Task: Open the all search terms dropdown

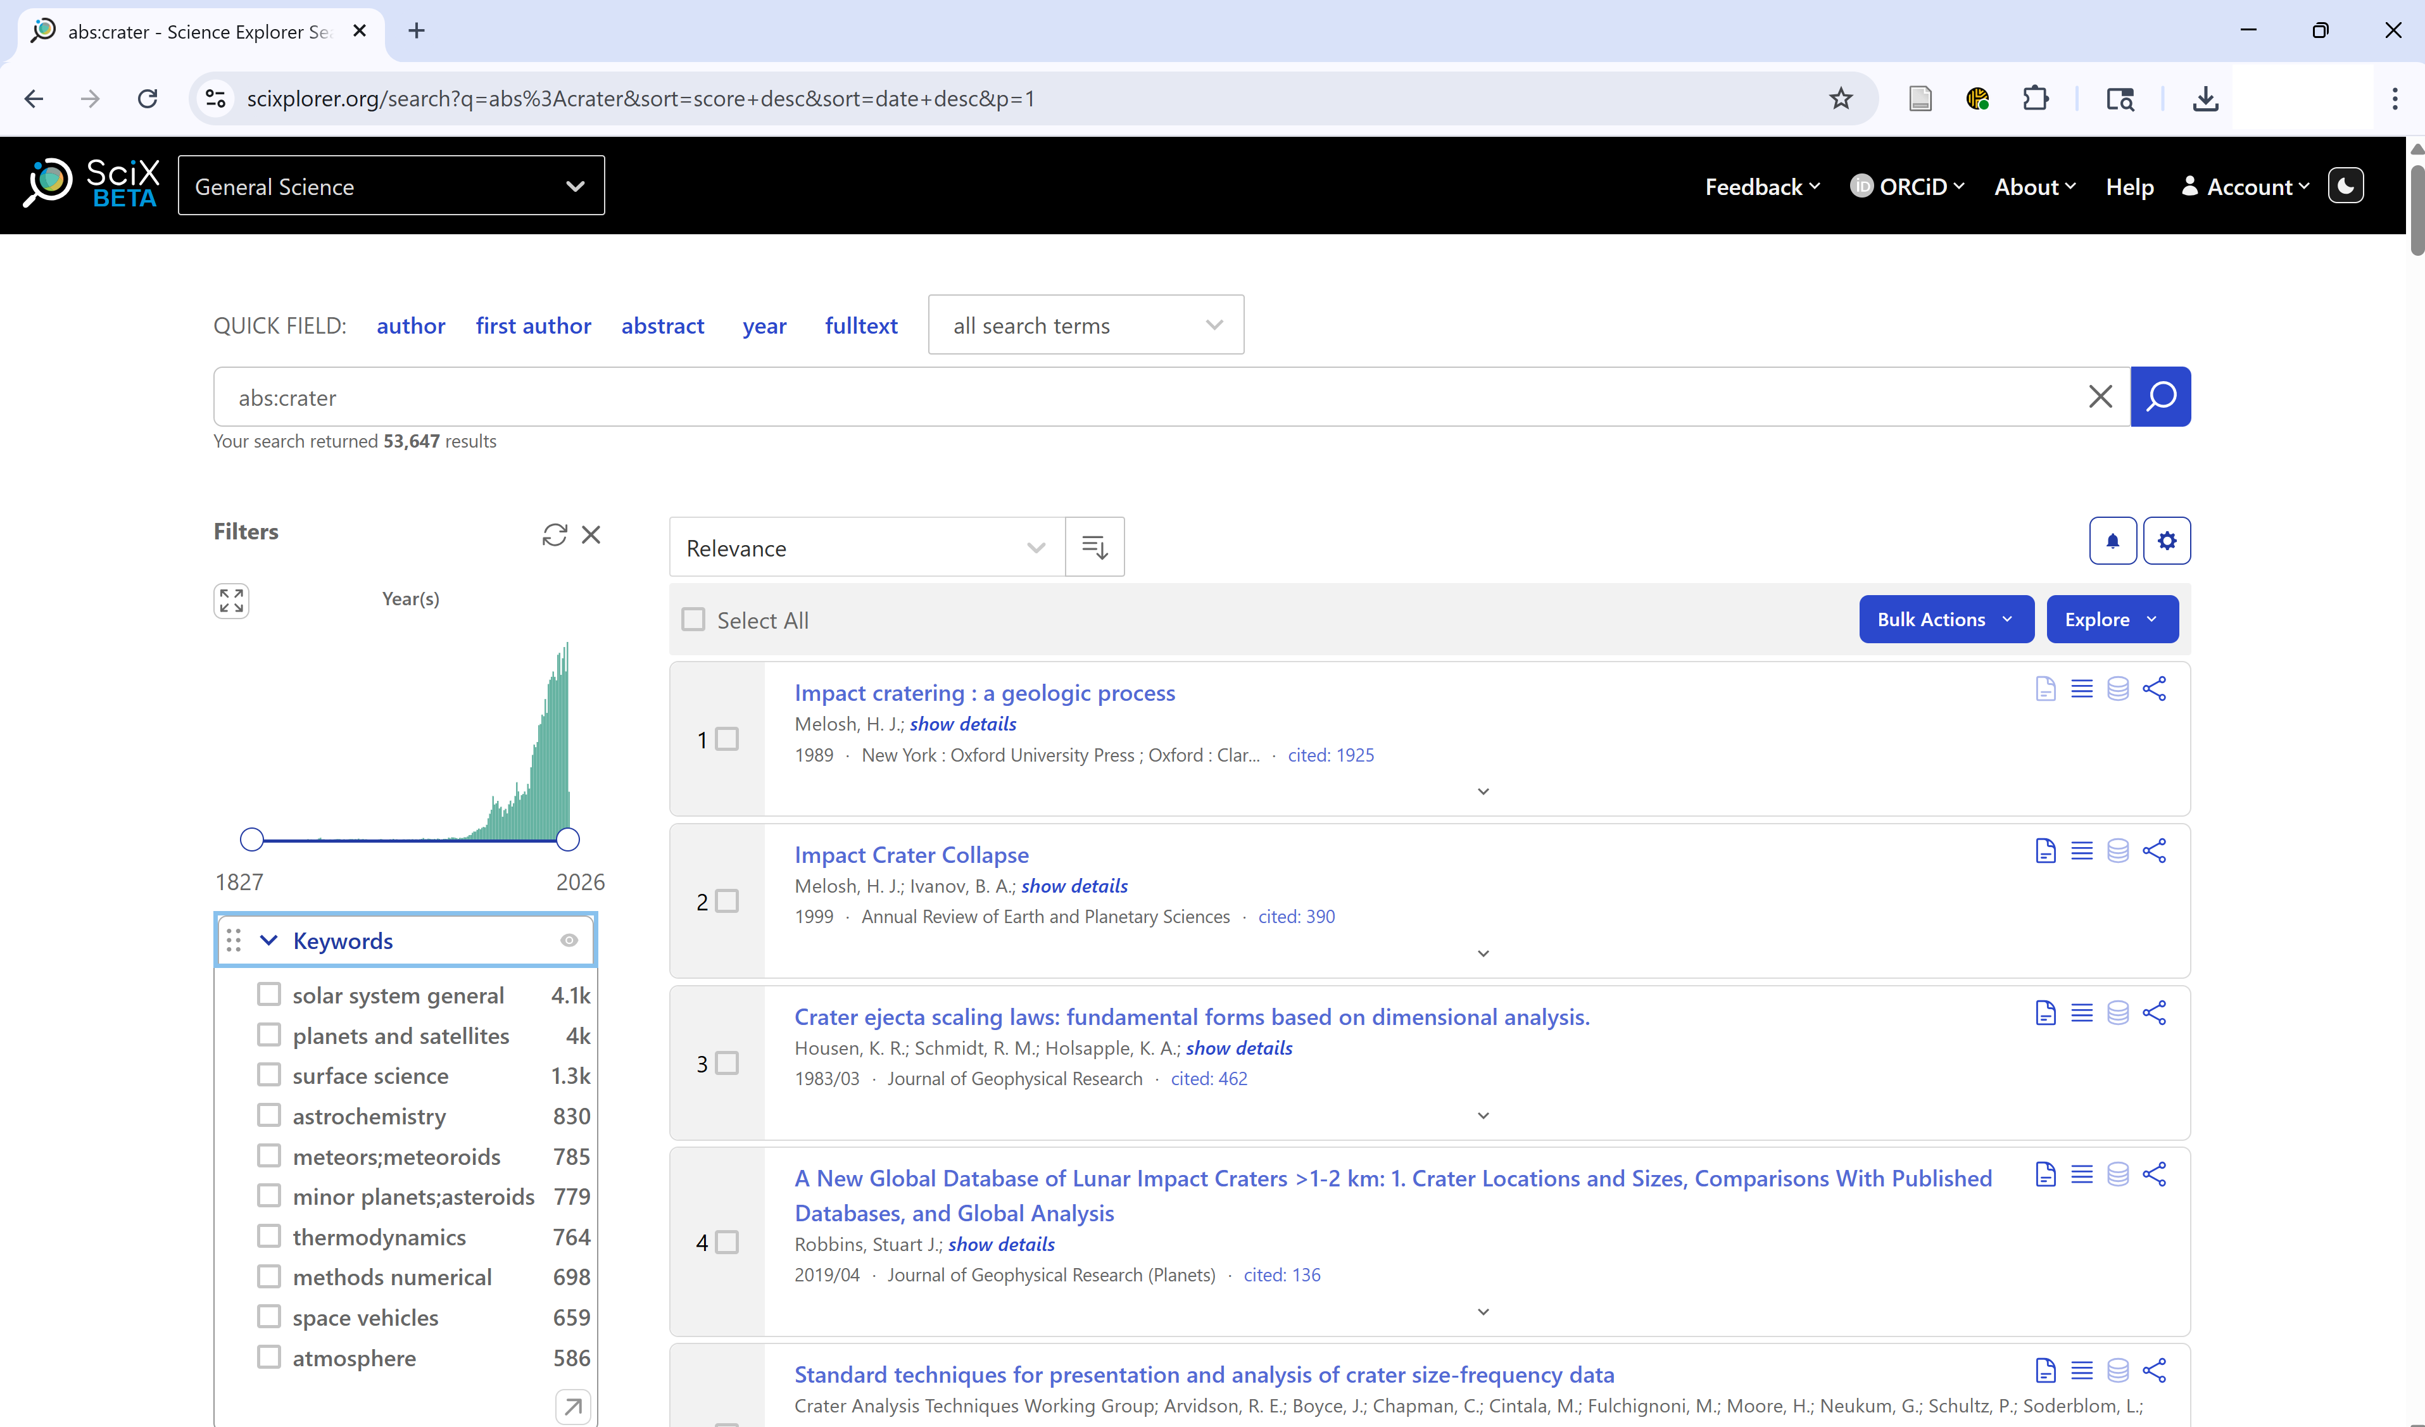Action: 1085,325
